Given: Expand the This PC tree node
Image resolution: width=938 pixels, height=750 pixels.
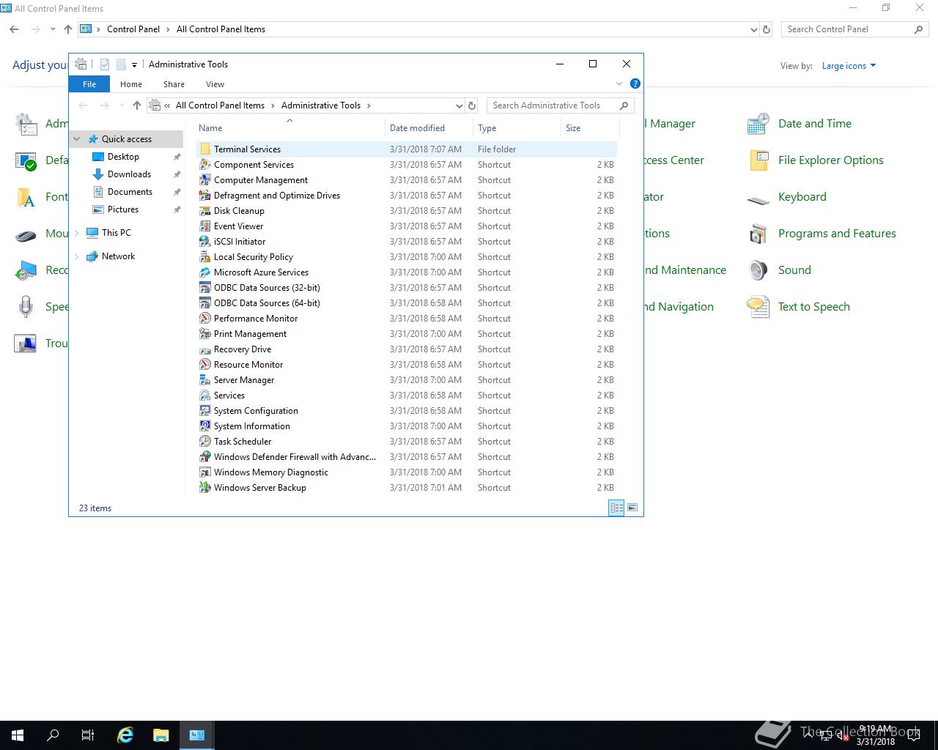Looking at the screenshot, I should tap(77, 233).
